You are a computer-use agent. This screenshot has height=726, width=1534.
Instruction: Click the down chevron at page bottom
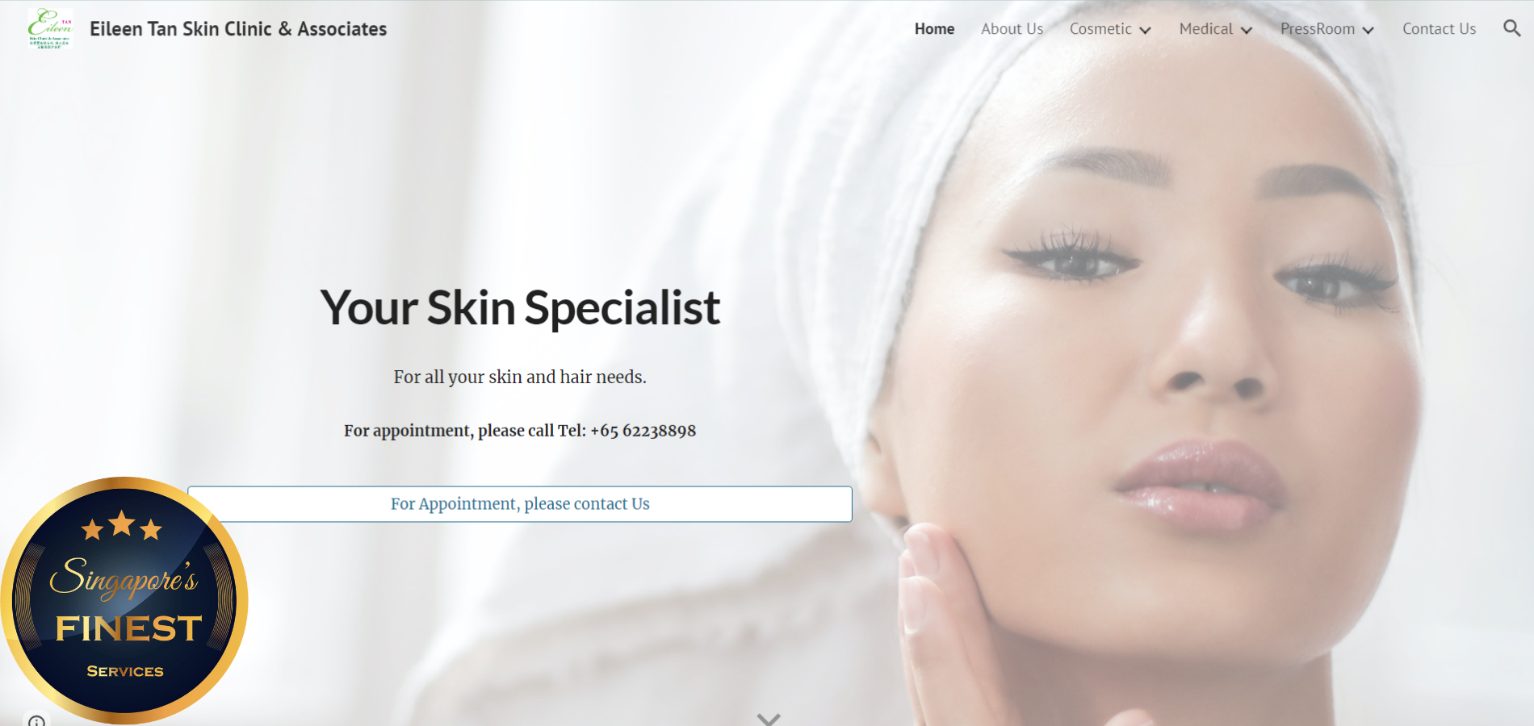tap(769, 718)
